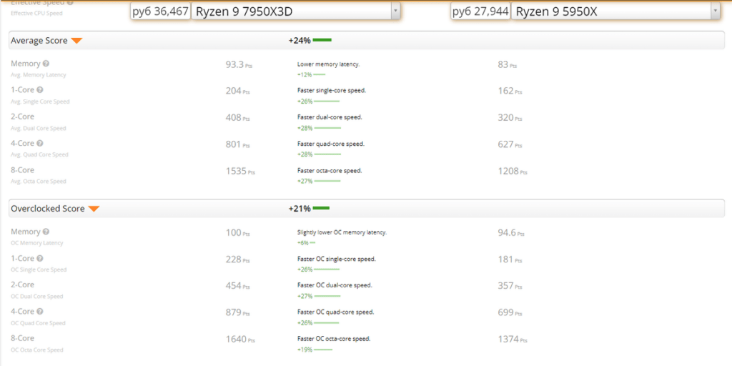Select the 1640 Pts OC octa-core value
The height and width of the screenshot is (366, 732).
click(x=240, y=339)
